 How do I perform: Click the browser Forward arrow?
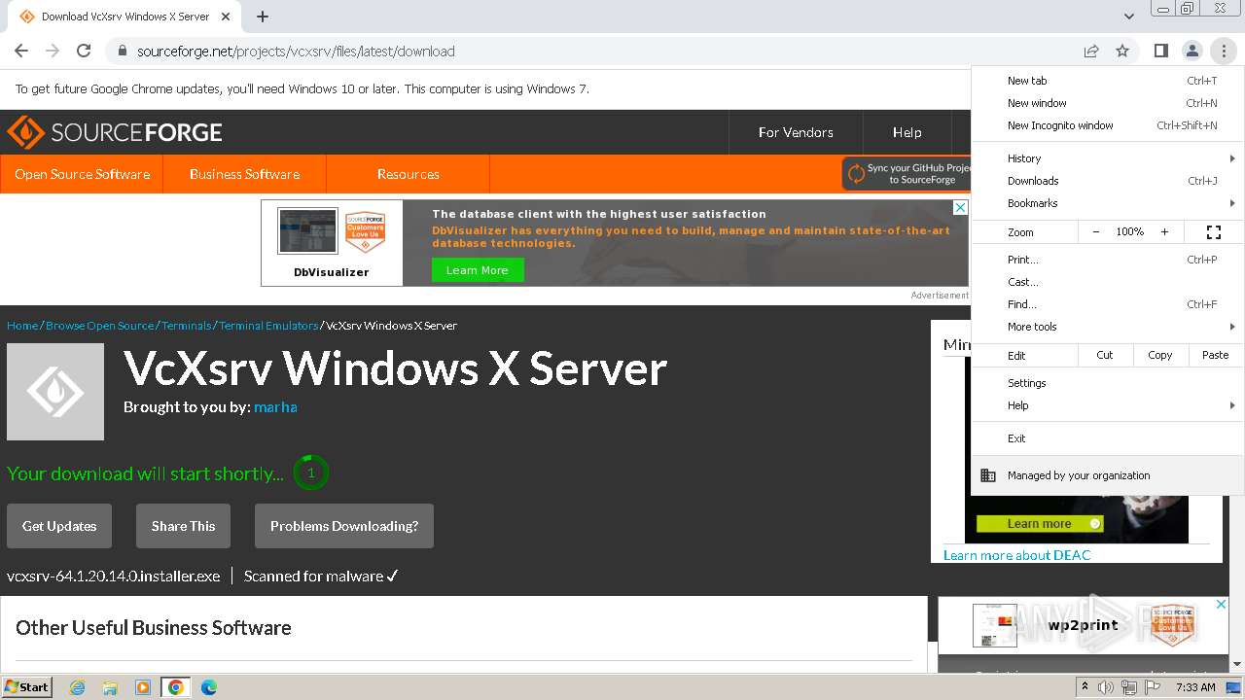[53, 51]
